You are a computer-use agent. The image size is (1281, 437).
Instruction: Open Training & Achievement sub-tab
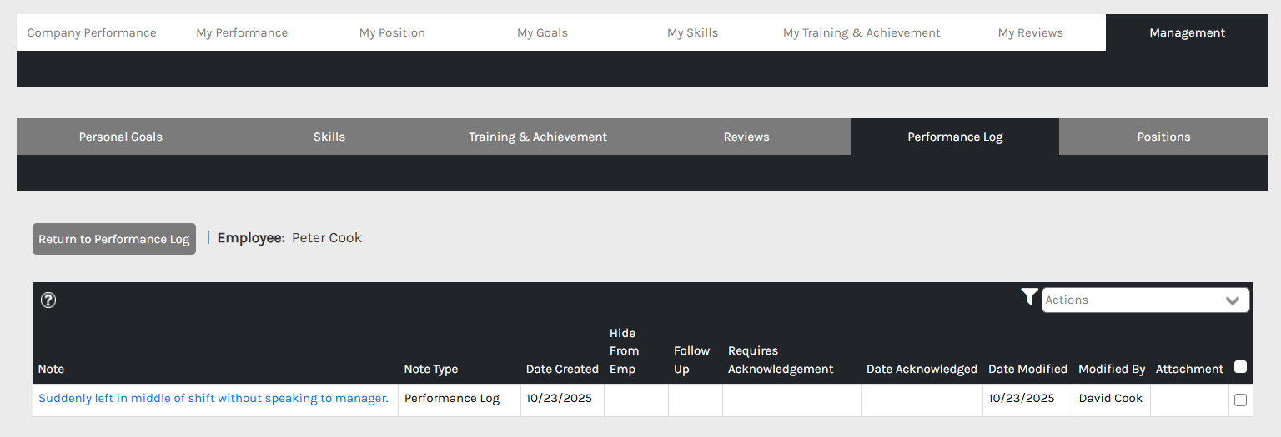pos(538,137)
